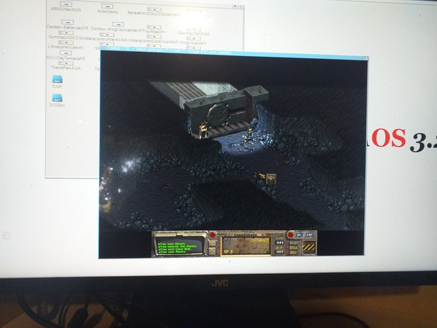This screenshot has width=437, height=328.
Task: Select the ThemeParkAGA icon
Action: 66,66
